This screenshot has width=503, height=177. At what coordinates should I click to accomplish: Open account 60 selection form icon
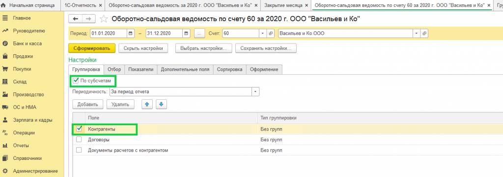(270, 33)
